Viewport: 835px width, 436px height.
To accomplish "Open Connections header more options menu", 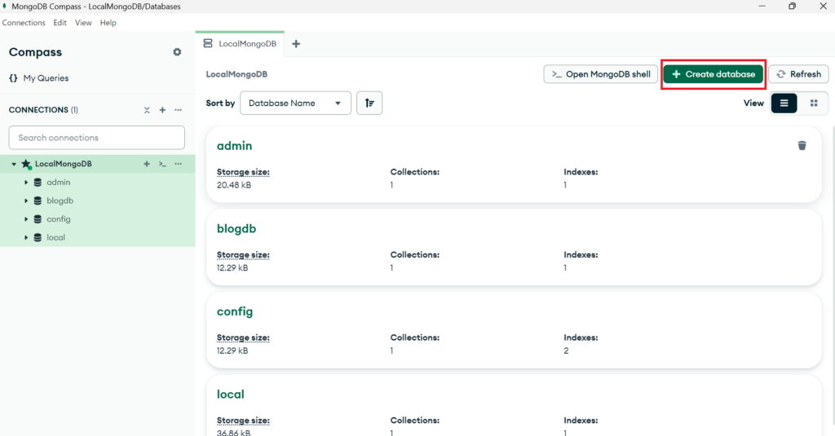I will tap(178, 110).
